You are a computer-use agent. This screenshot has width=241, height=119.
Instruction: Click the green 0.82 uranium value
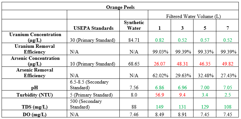(160, 40)
